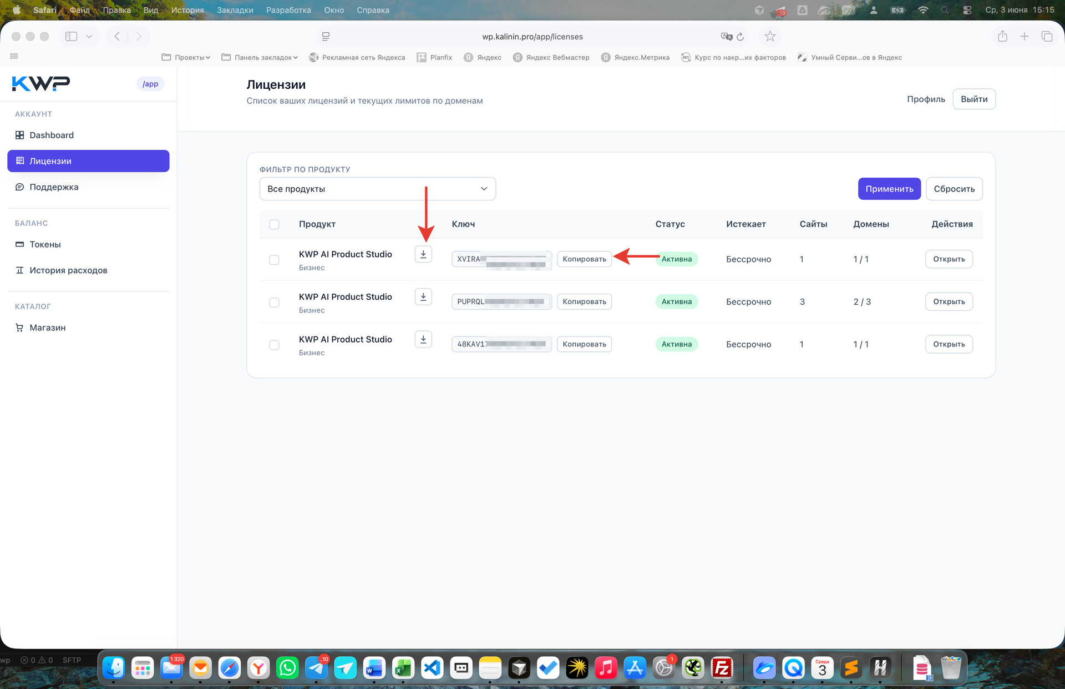The height and width of the screenshot is (689, 1065).
Task: Check the 48KAV1 license row checkbox
Action: tap(274, 345)
